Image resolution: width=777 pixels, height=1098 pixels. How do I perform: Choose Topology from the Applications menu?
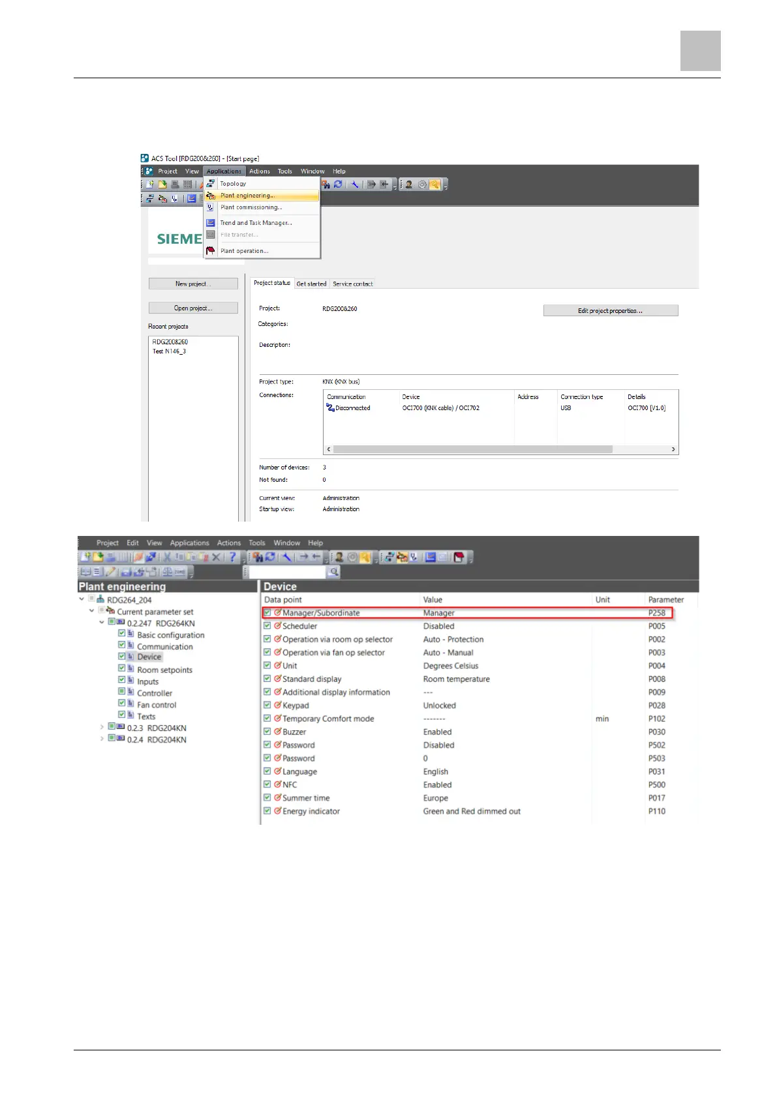pos(262,184)
